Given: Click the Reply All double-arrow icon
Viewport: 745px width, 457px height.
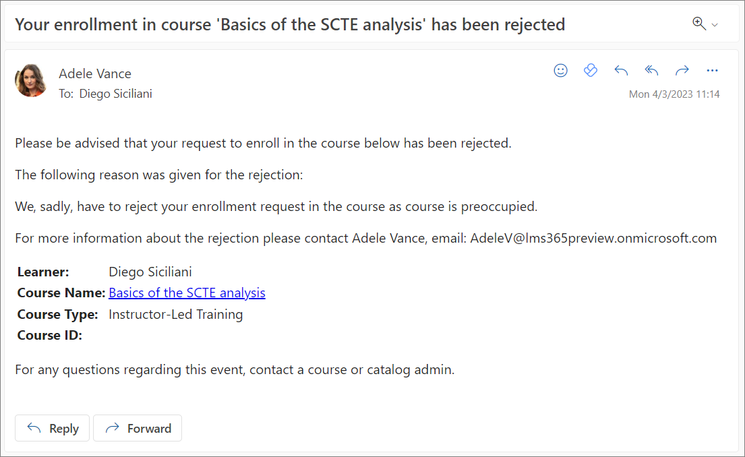Looking at the screenshot, I should (651, 71).
